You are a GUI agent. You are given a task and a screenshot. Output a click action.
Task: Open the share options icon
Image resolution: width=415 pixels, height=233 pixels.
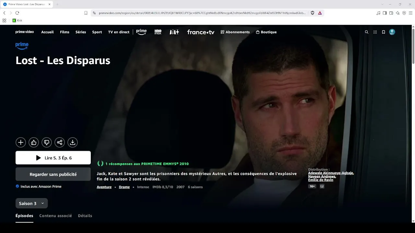click(x=60, y=142)
